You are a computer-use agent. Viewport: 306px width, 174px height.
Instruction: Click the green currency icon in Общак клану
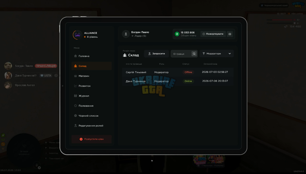point(177,34)
